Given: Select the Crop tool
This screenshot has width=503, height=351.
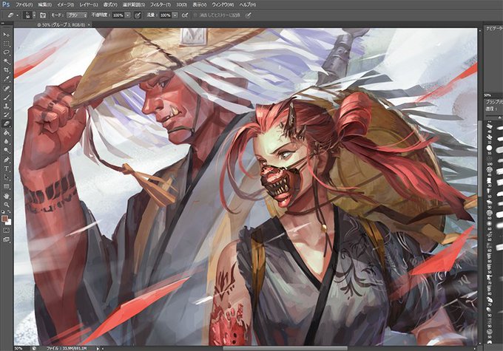Looking at the screenshot, I should tap(6, 70).
